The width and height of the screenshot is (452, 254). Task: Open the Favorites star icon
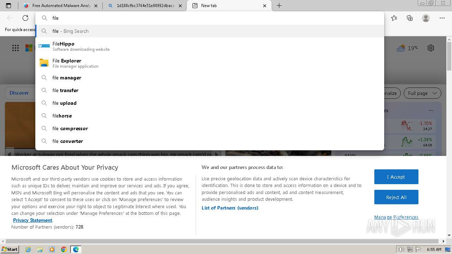(394, 18)
